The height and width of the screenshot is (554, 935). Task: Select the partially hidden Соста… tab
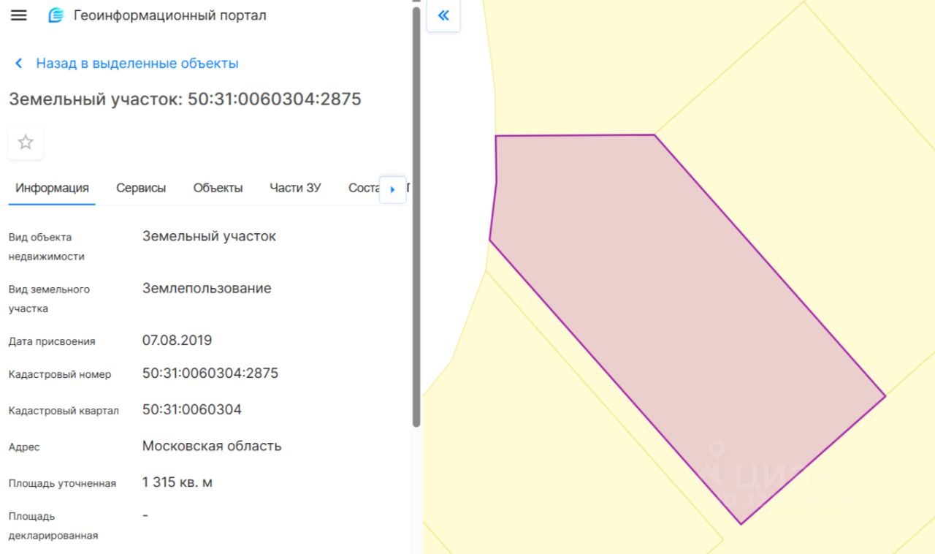pos(363,188)
